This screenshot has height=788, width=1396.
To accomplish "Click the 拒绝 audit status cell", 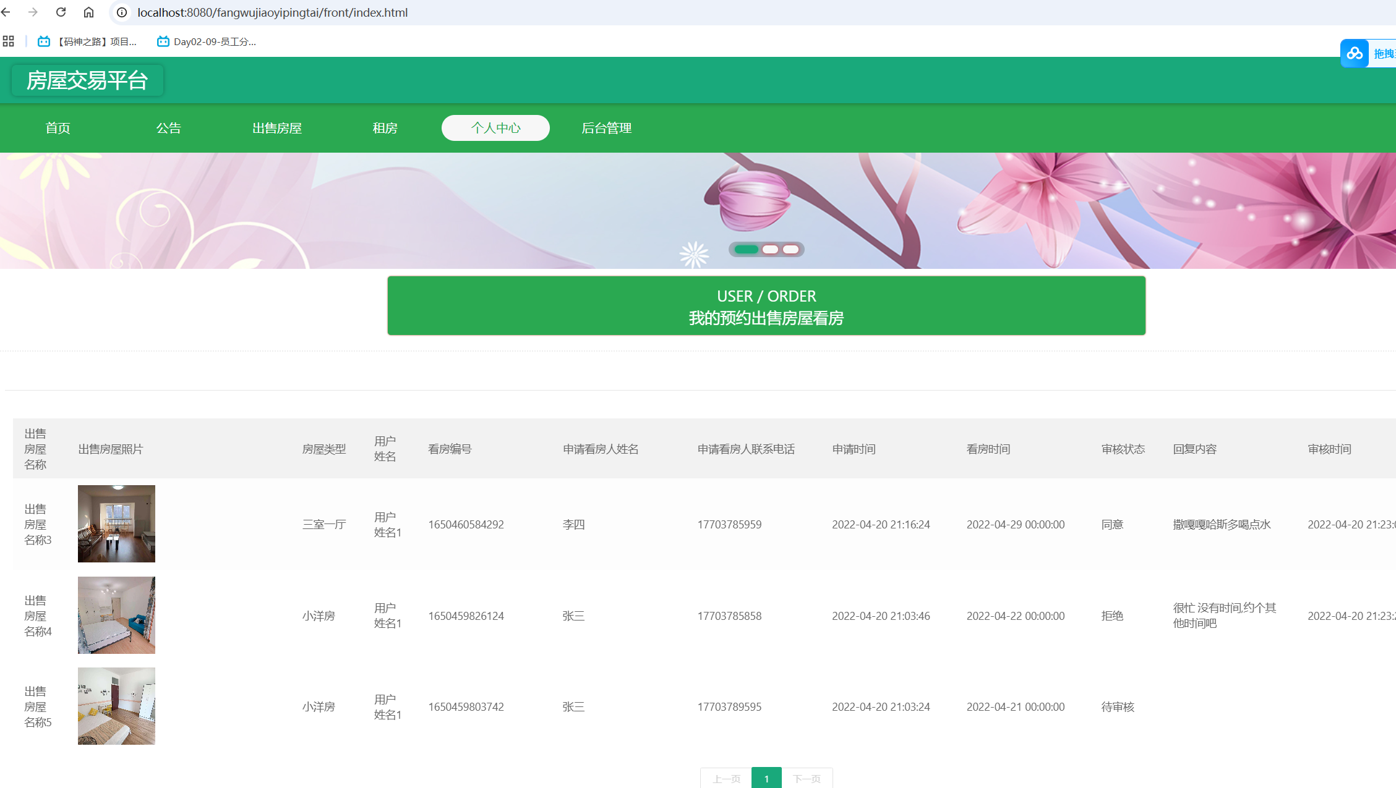I will click(1112, 616).
